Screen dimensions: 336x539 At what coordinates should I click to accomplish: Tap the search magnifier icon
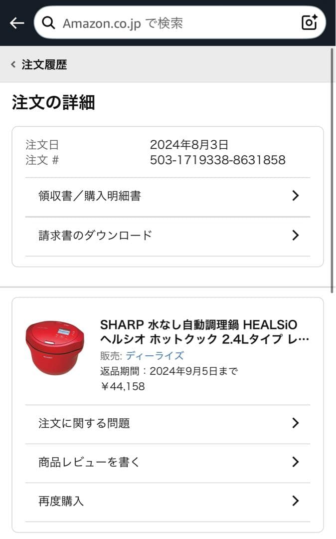[48, 23]
